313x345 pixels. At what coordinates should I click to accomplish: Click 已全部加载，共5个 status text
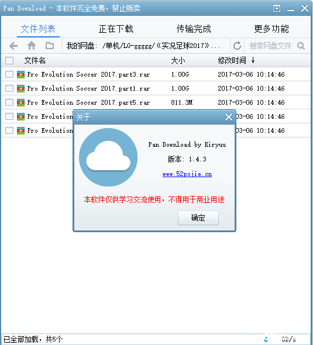(x=33, y=339)
